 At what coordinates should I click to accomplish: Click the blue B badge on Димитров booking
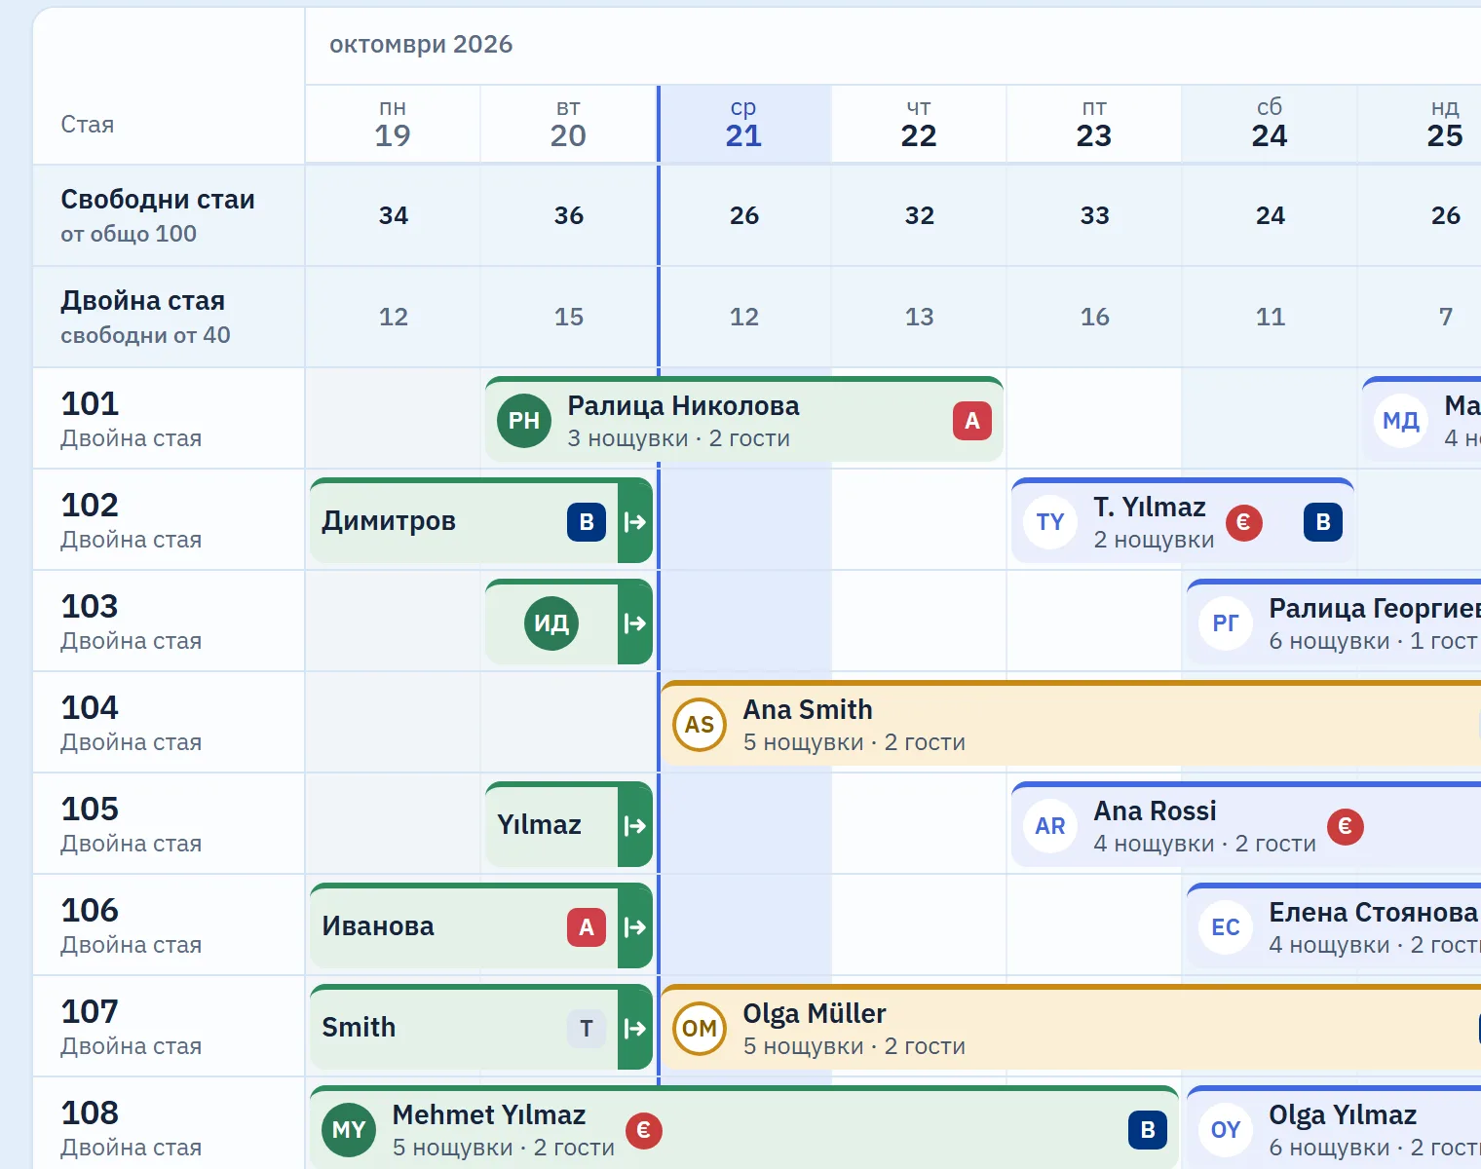[587, 522]
